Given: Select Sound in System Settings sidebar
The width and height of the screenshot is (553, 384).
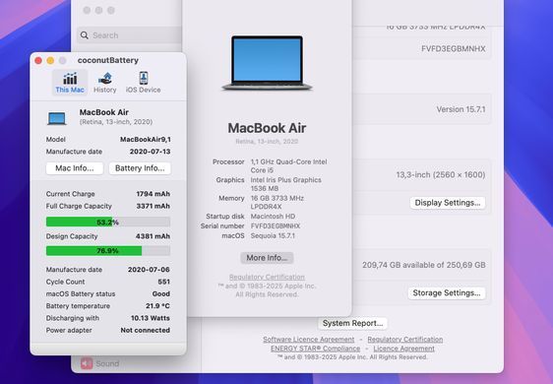Looking at the screenshot, I should [x=100, y=363].
